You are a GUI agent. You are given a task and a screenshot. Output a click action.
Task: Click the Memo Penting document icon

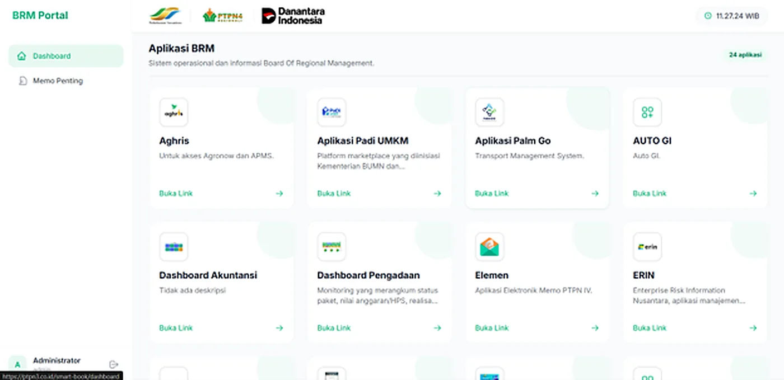point(22,81)
